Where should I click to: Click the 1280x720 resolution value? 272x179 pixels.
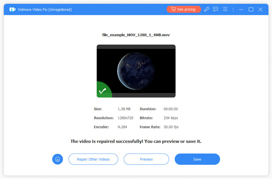coord(125,118)
